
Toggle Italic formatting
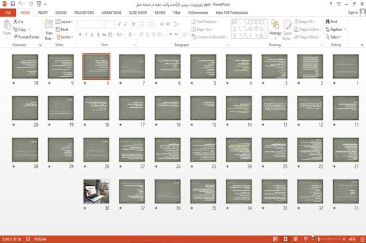tap(86, 35)
